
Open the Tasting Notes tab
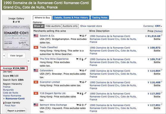click(100, 18)
